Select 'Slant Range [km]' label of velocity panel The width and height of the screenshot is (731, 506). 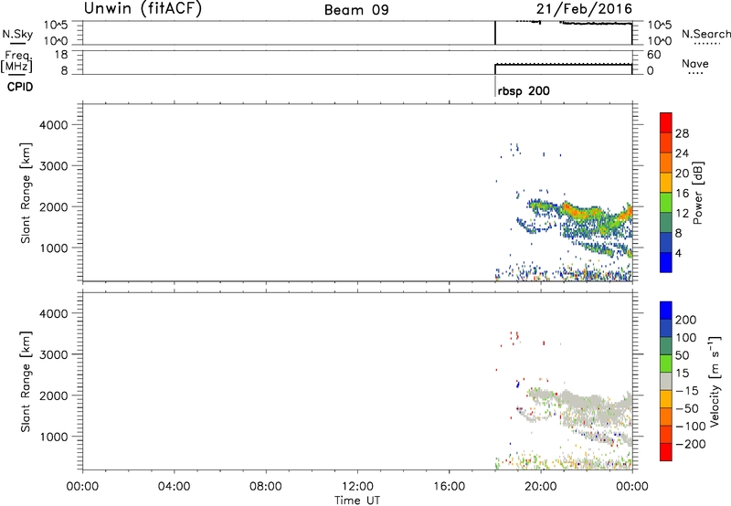pos(26,382)
